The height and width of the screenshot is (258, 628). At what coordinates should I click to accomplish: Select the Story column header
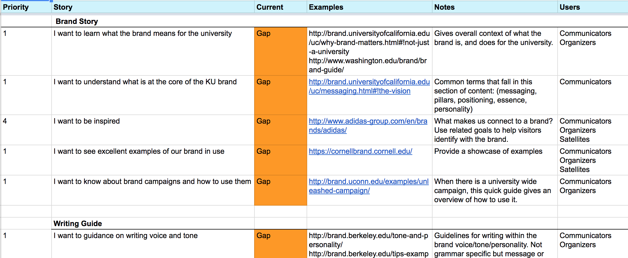pos(153,7)
